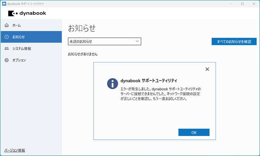
Task: Click the お知らせ exclamation circle icon
Action: (7, 37)
